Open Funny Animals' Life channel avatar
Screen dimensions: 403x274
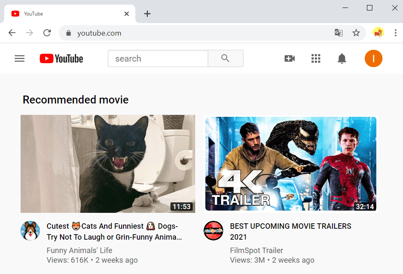(30, 231)
